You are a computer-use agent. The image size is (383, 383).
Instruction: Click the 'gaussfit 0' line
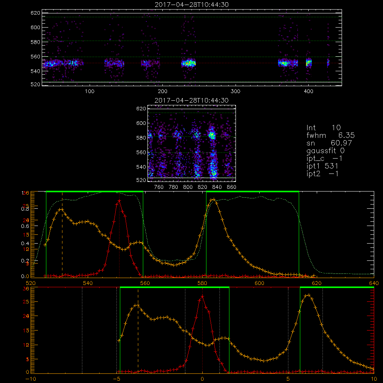[x=325, y=151]
